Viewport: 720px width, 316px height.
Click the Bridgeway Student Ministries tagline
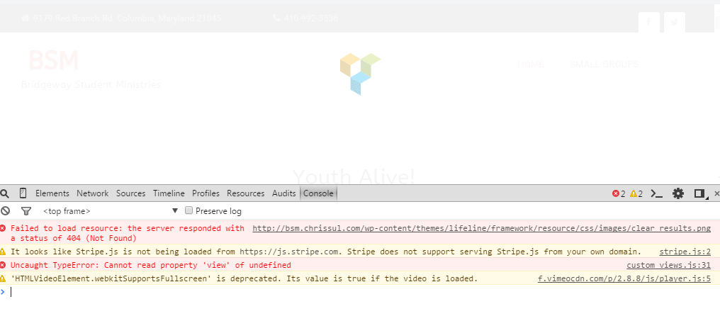91,84
